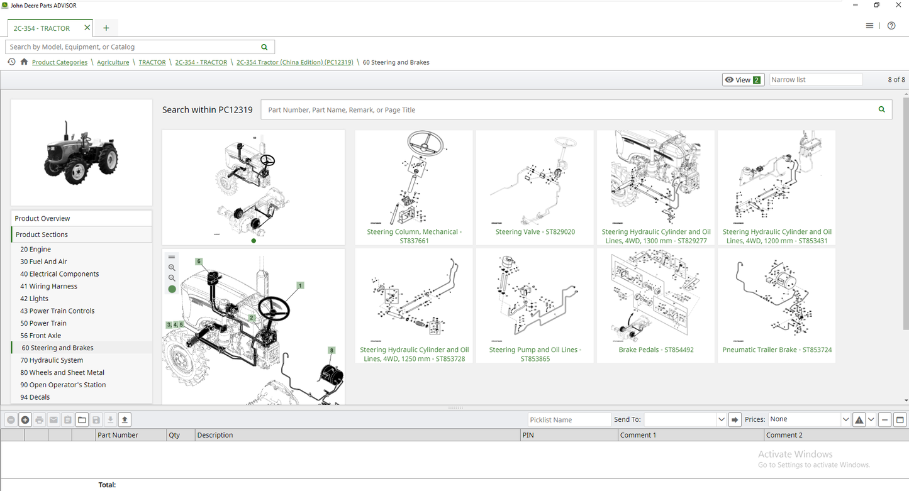Click the green dot indicator on the diagram

172,289
